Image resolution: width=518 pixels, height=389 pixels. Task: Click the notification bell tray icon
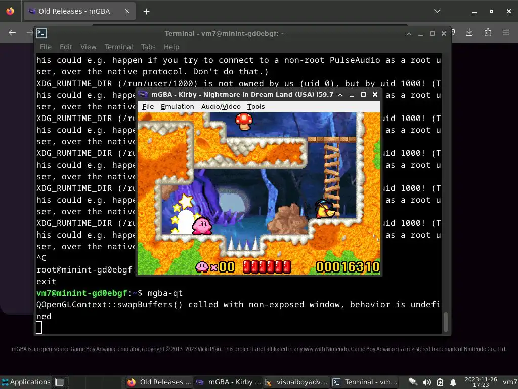453,382
